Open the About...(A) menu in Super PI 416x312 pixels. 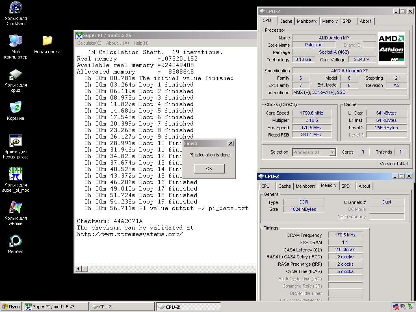(x=117, y=43)
